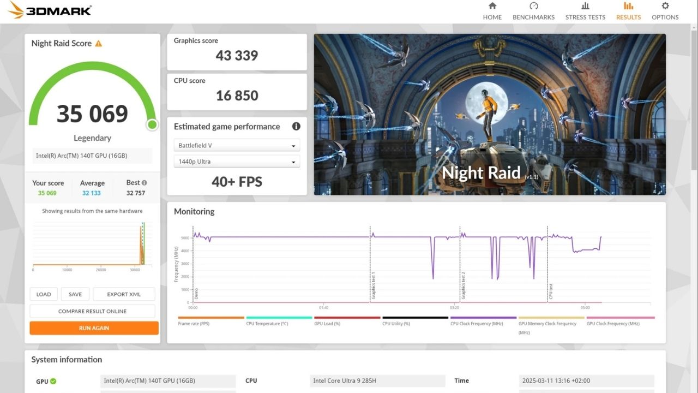
Task: Click the Home icon in top navigation
Action: [492, 6]
